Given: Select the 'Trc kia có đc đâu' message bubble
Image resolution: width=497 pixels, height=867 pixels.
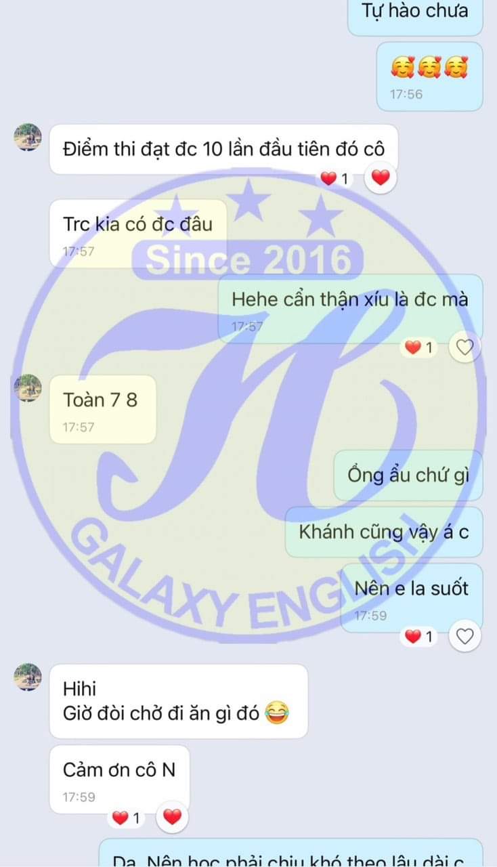Looking at the screenshot, I should [x=137, y=233].
